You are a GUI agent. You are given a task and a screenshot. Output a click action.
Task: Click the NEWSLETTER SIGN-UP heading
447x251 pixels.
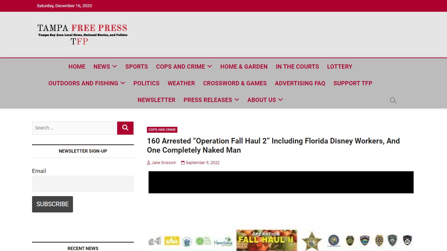point(83,151)
